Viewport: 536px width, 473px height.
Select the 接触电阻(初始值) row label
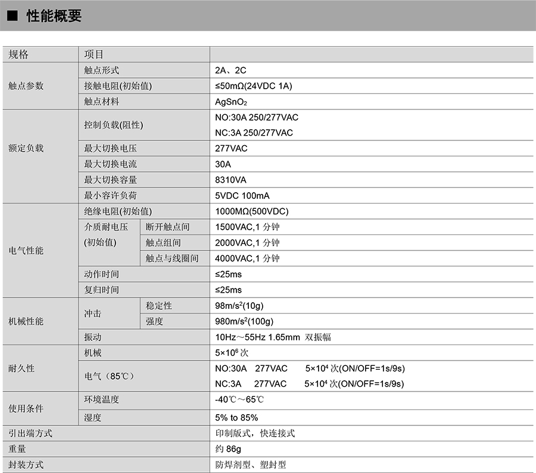[x=118, y=86]
